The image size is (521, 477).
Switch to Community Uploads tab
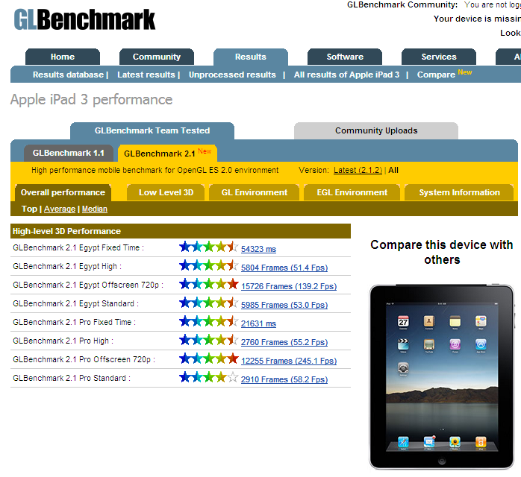375,130
